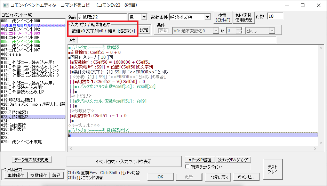Select 006:コモンイベント006 in the list
The image size is (327, 186).
tap(33, 46)
